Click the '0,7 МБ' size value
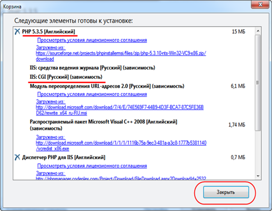This screenshot has width=272, height=211. click(238, 158)
